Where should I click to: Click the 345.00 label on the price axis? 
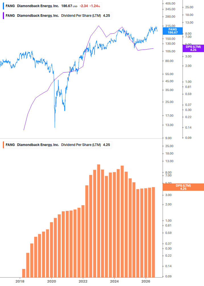[x=170, y=9]
